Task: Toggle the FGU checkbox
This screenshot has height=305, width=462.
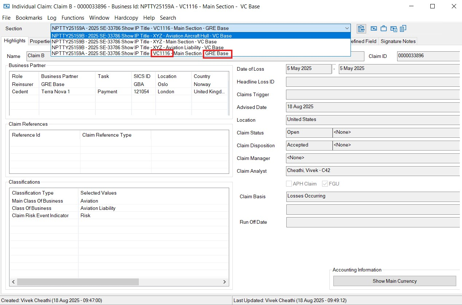Action: coord(325,184)
